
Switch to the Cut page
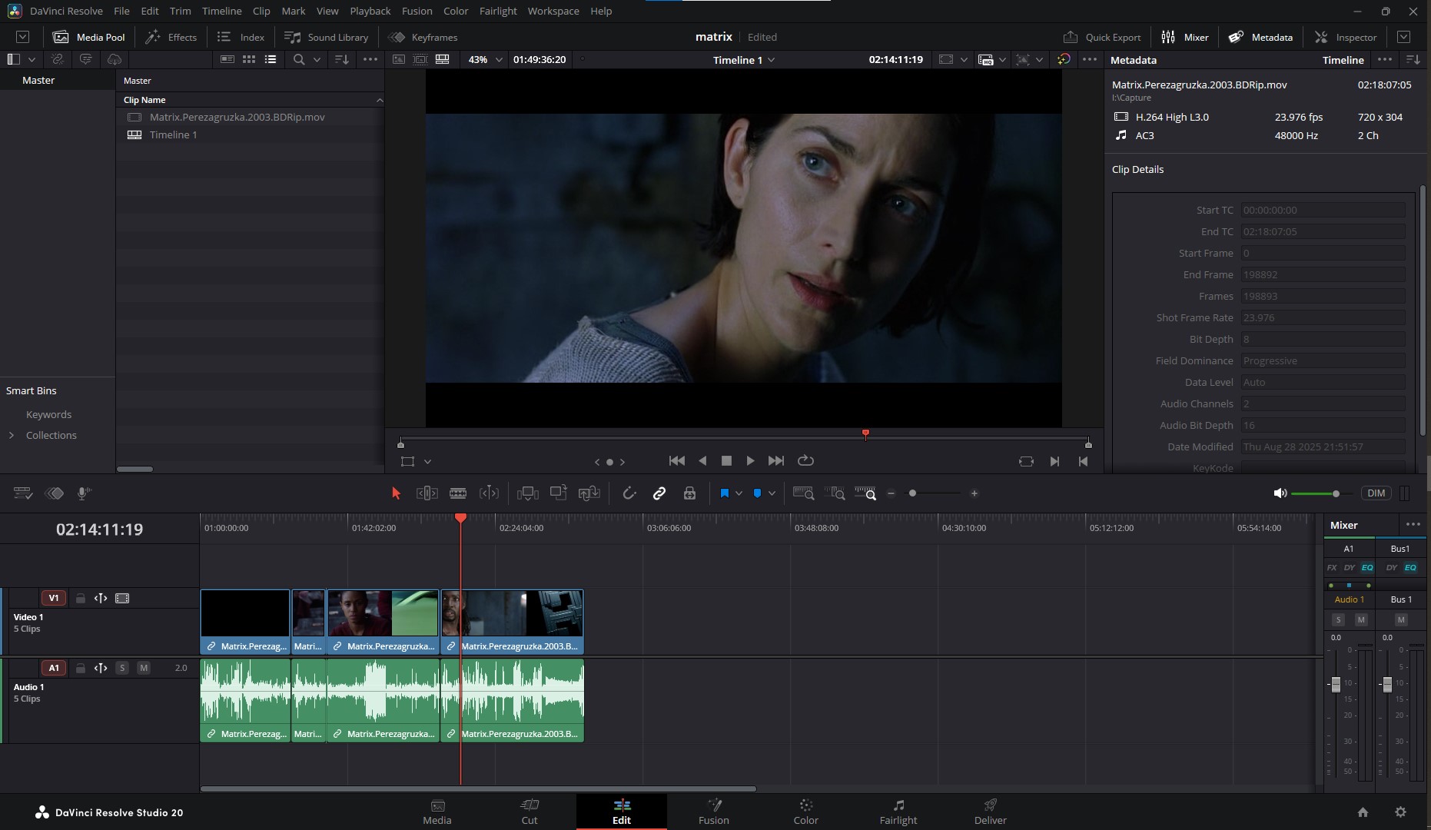tap(530, 812)
